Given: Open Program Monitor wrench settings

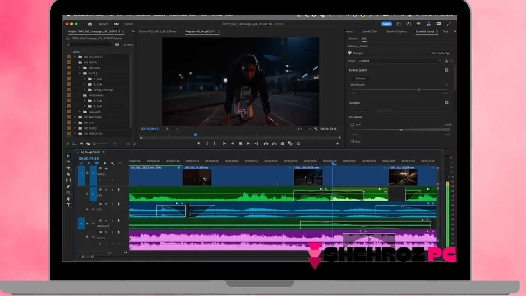Looking at the screenshot, I should 316,129.
